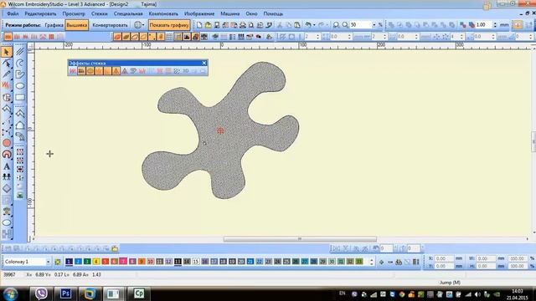The height and width of the screenshot is (301, 536).
Task: Select the arrow selection tool
Action: tap(7, 52)
